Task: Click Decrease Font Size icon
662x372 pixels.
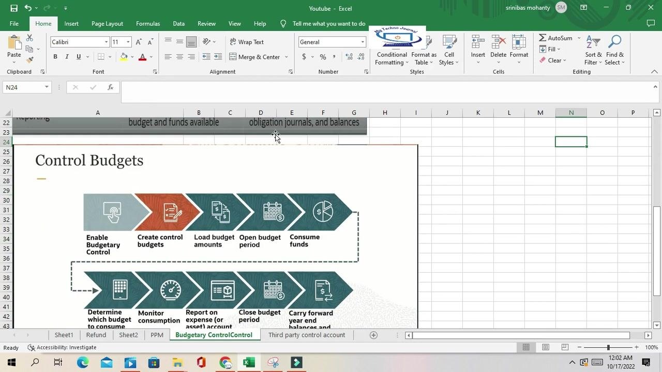Action: coord(151,42)
